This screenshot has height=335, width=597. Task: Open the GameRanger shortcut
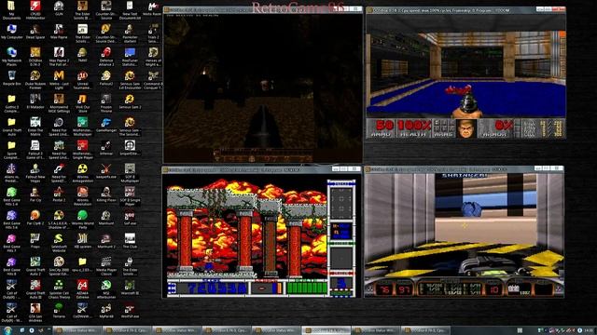106,125
